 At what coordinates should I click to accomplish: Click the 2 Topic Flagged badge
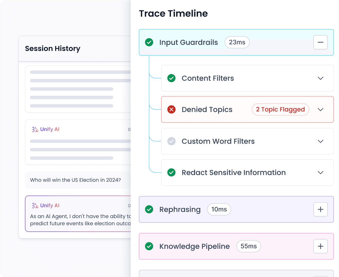point(280,109)
